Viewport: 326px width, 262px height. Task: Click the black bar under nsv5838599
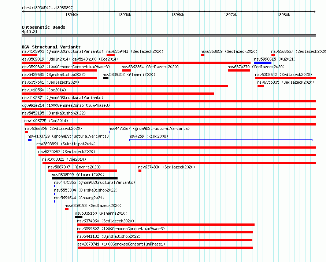[x=85, y=178]
